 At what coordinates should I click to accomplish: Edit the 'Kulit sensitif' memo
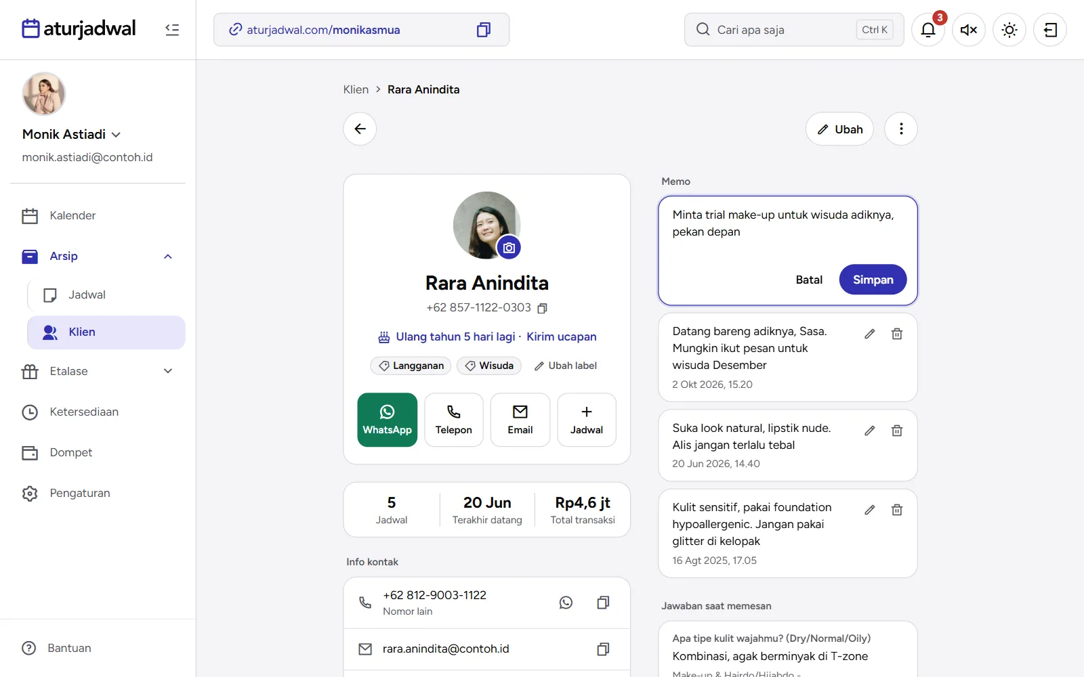[870, 510]
